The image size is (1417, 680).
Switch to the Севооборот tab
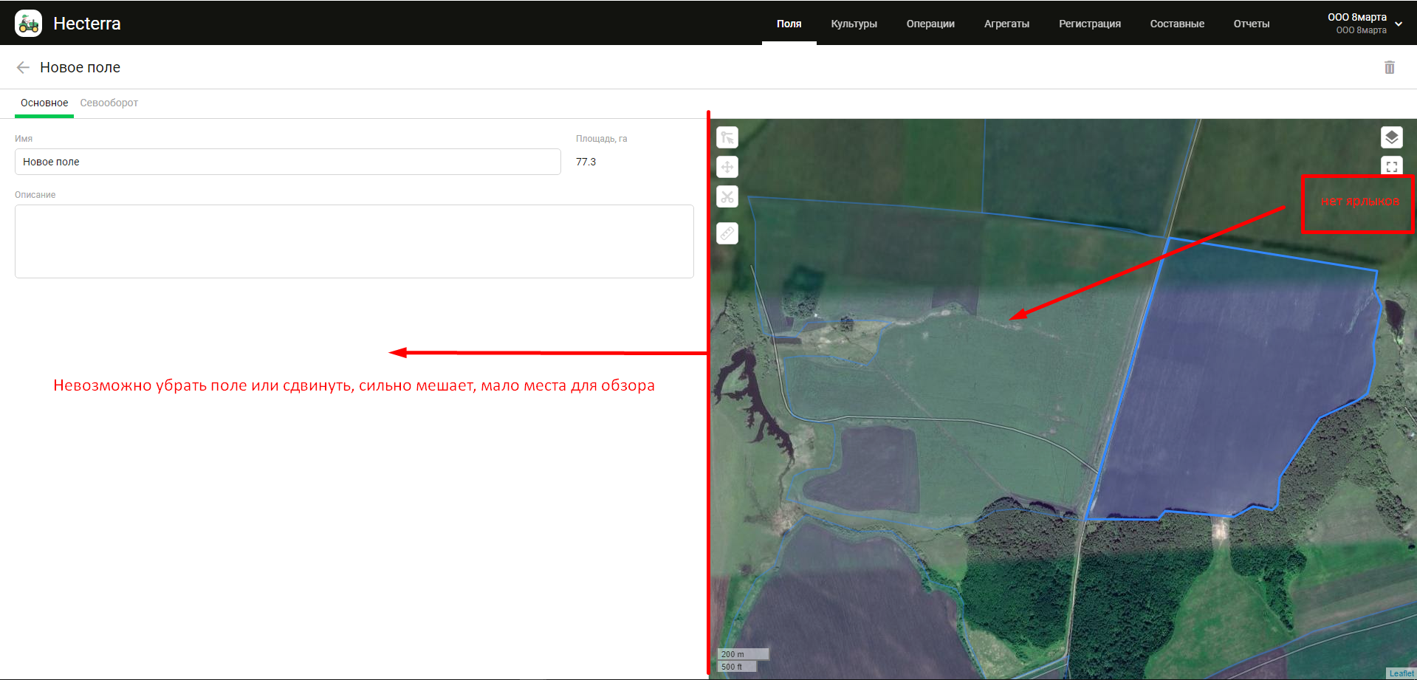tap(109, 103)
